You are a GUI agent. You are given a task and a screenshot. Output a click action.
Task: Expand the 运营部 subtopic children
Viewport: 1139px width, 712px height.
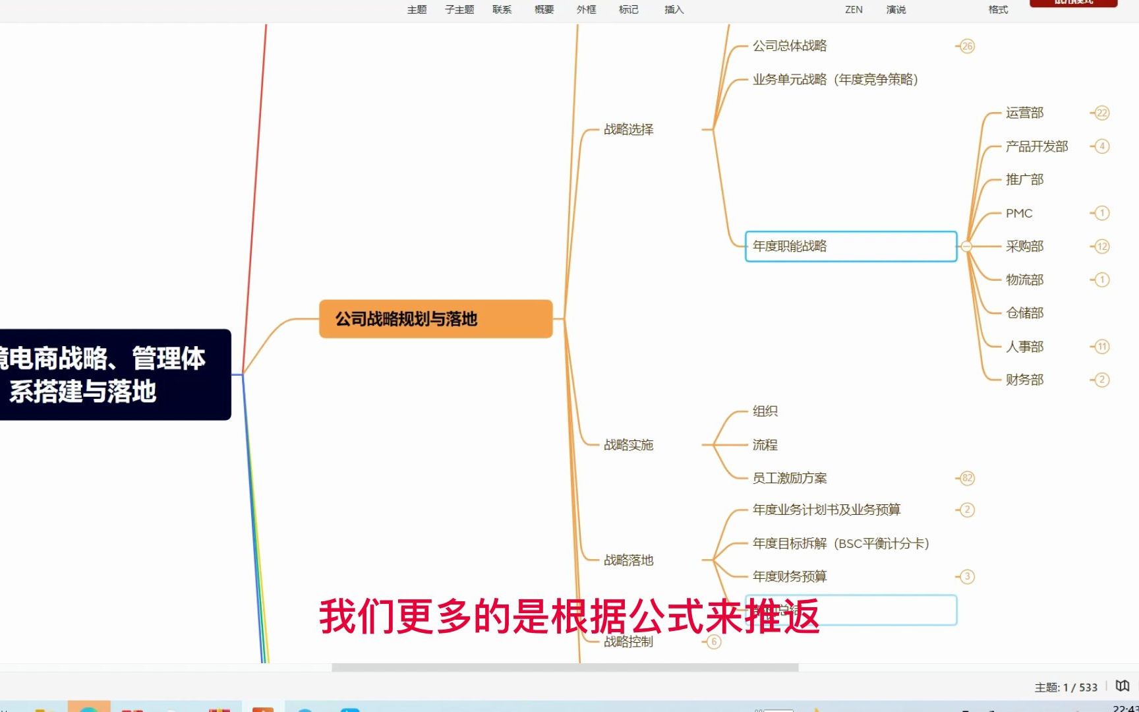[x=1101, y=113]
